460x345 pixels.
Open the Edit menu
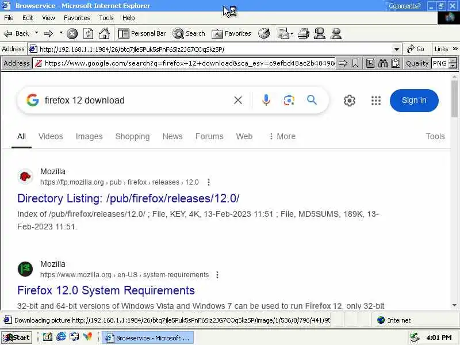[28, 18]
